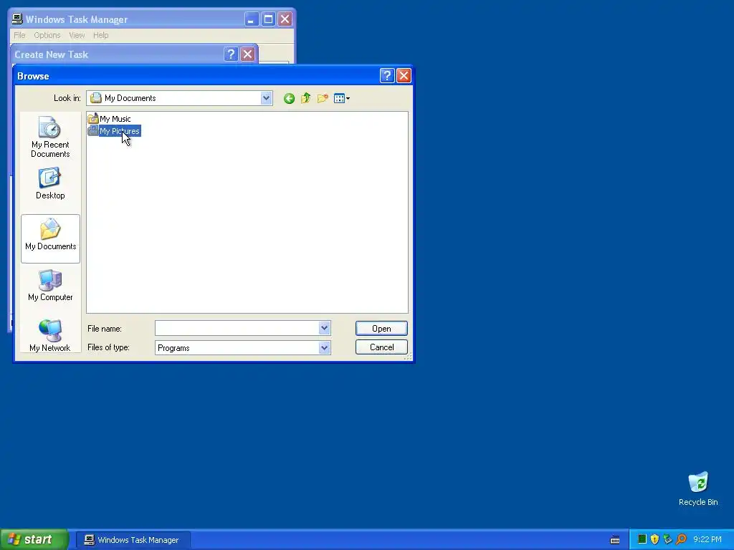Screen dimensions: 734x550
Task: Click Browse dialog help question mark
Action: (x=387, y=76)
